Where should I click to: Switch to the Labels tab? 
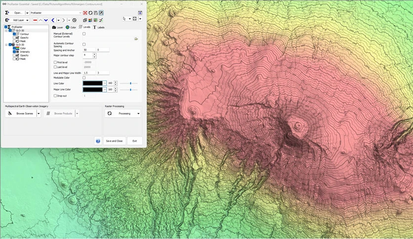(x=99, y=27)
